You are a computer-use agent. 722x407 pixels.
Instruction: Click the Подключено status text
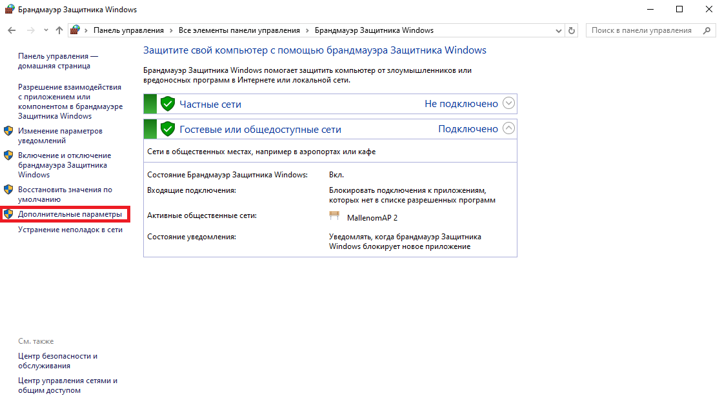pyautogui.click(x=468, y=129)
